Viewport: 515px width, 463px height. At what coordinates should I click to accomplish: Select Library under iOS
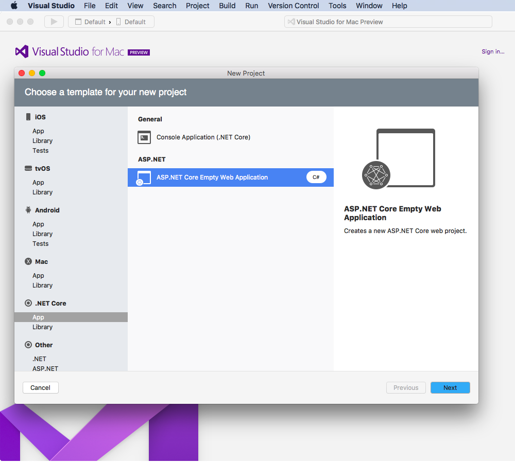tap(42, 141)
